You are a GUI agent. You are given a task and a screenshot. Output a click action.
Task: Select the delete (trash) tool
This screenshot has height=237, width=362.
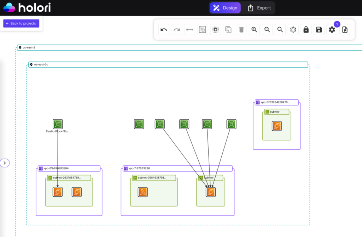[241, 29]
